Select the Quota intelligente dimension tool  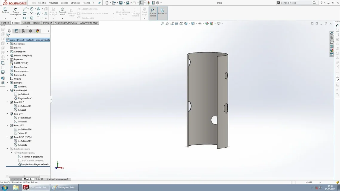point(16,11)
